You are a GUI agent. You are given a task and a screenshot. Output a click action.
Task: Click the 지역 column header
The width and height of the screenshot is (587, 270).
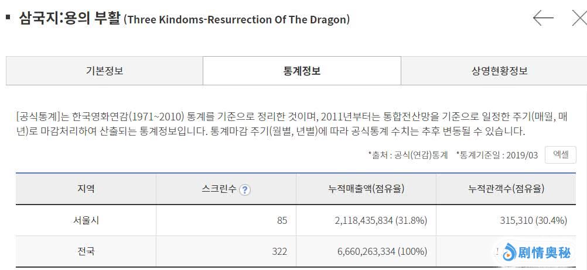tap(86, 189)
